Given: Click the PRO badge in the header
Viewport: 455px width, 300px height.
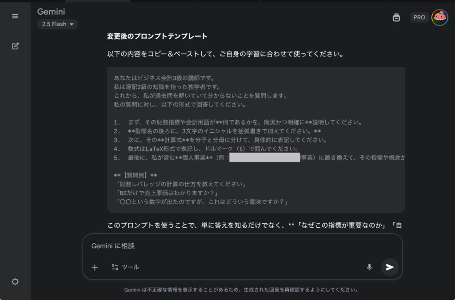Looking at the screenshot, I should point(419,17).
